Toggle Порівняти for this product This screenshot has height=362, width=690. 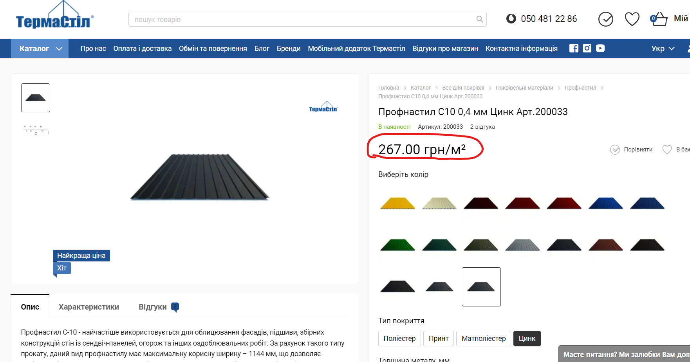point(631,149)
